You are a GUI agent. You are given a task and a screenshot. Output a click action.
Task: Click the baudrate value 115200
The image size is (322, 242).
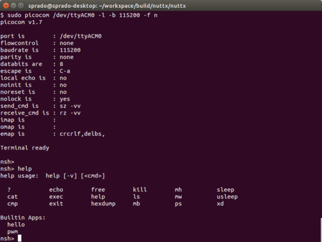pos(70,50)
